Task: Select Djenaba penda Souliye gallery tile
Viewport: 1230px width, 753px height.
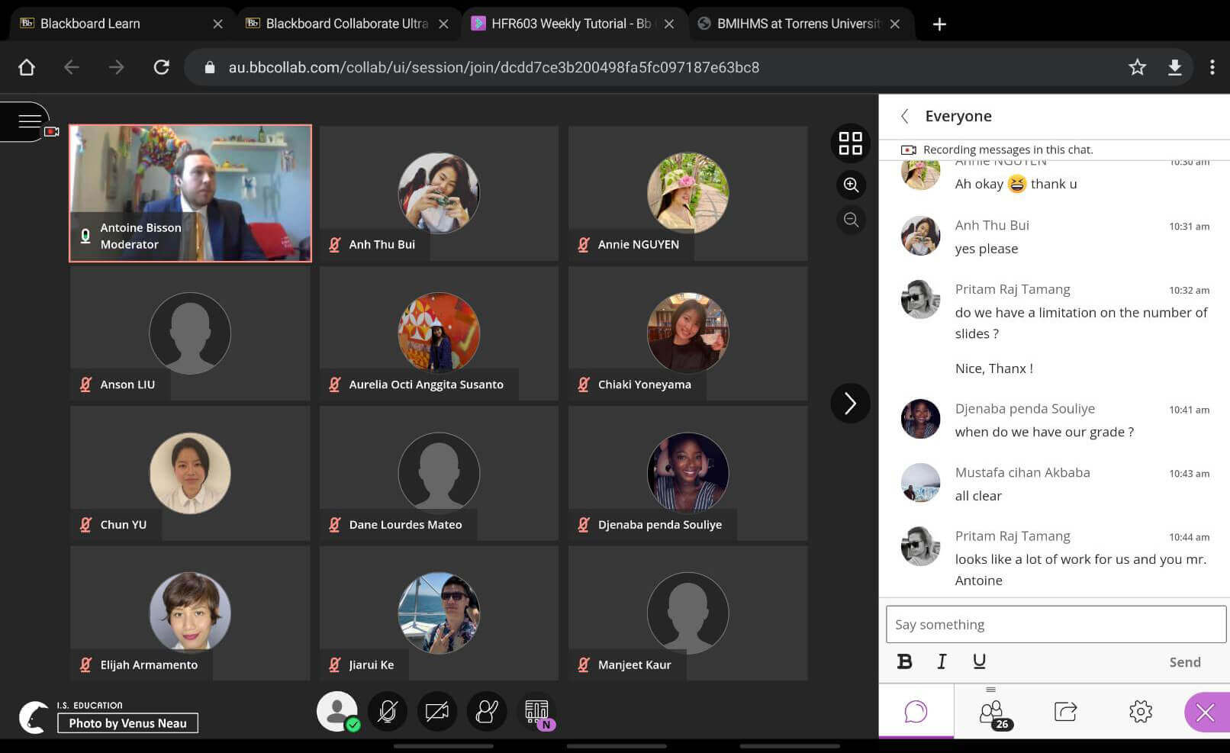Action: (687, 473)
